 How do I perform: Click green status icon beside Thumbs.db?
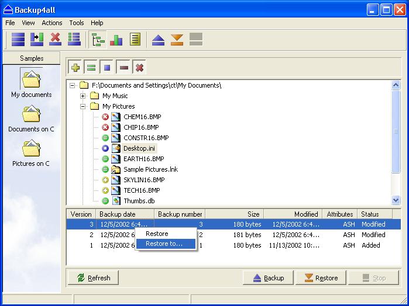click(105, 201)
